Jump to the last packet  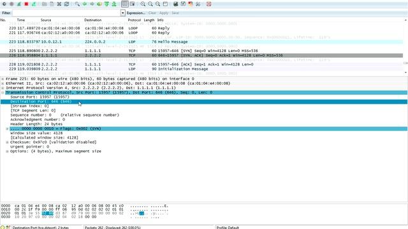pyautogui.click(x=114, y=4)
